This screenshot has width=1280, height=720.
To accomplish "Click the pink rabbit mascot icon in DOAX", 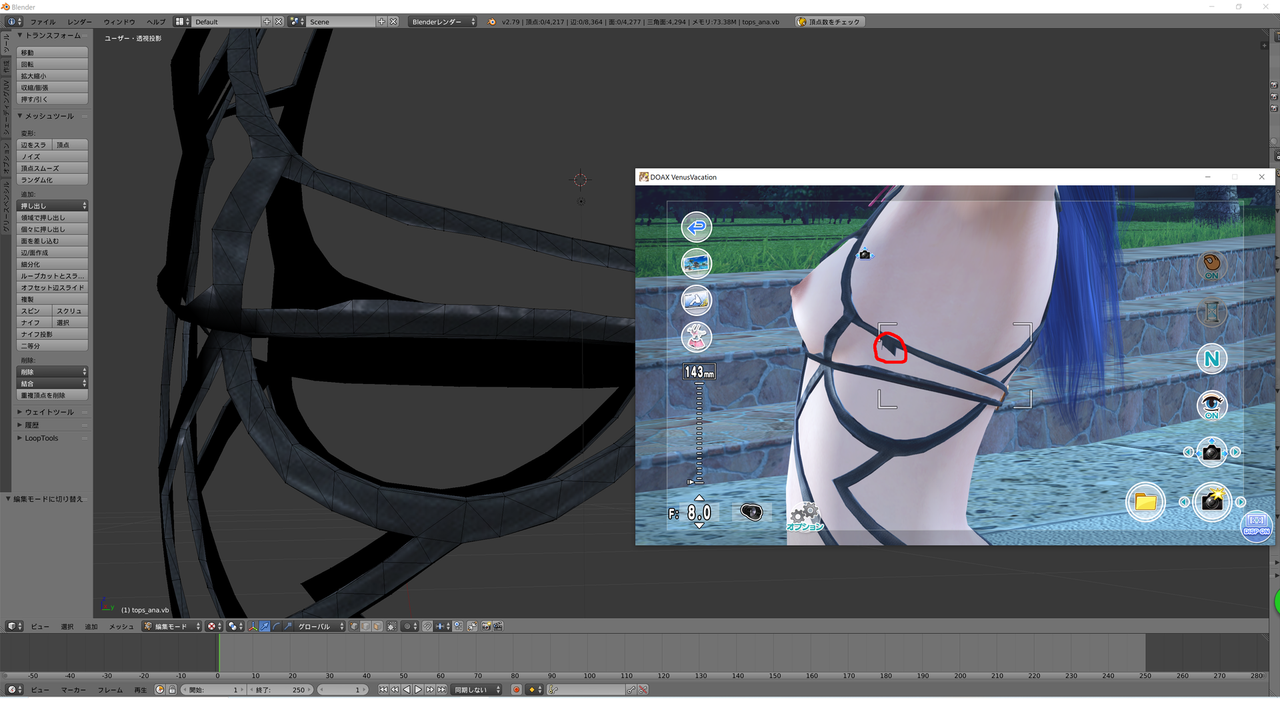I will (696, 337).
